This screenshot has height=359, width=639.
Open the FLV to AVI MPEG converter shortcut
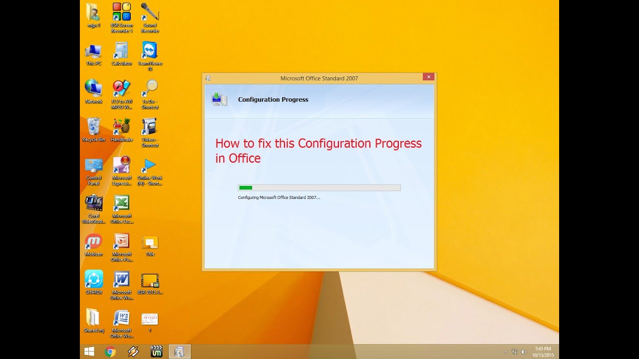(x=122, y=95)
